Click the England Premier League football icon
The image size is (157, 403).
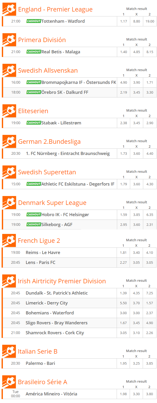9,9
